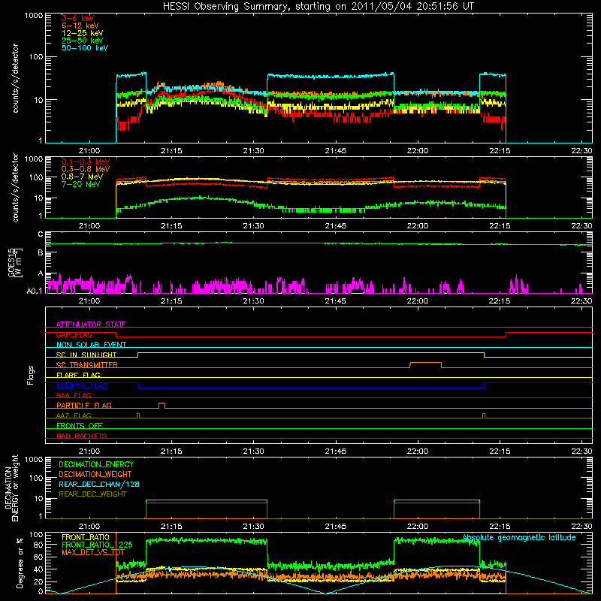
Task: Click the NON_SOLAR_EVENT flag label
Action: (x=91, y=345)
